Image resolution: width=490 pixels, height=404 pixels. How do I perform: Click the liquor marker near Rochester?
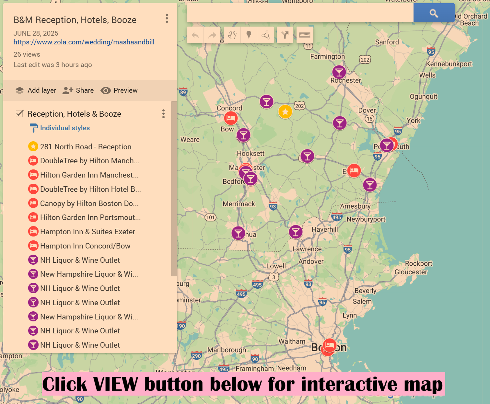coord(339,72)
